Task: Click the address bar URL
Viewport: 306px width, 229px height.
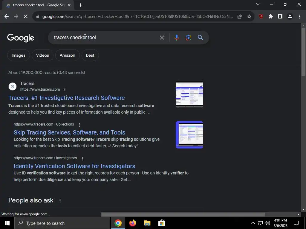Action: 137,17
